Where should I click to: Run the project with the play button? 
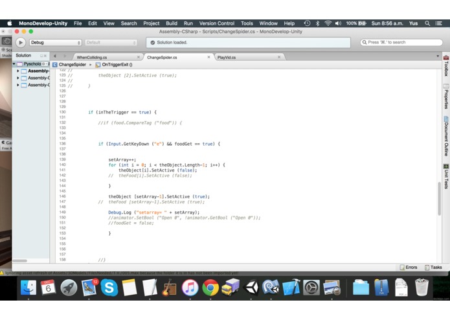tap(20, 43)
